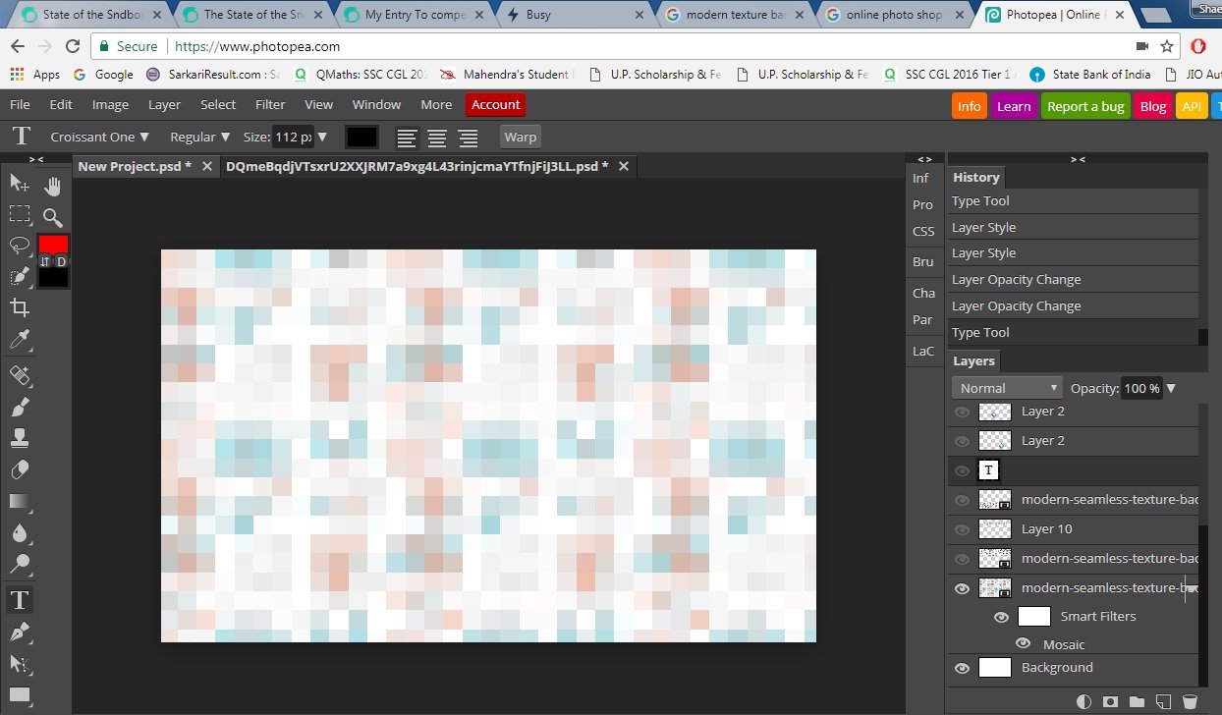Select the Move tool
1222x715 pixels.
click(20, 183)
